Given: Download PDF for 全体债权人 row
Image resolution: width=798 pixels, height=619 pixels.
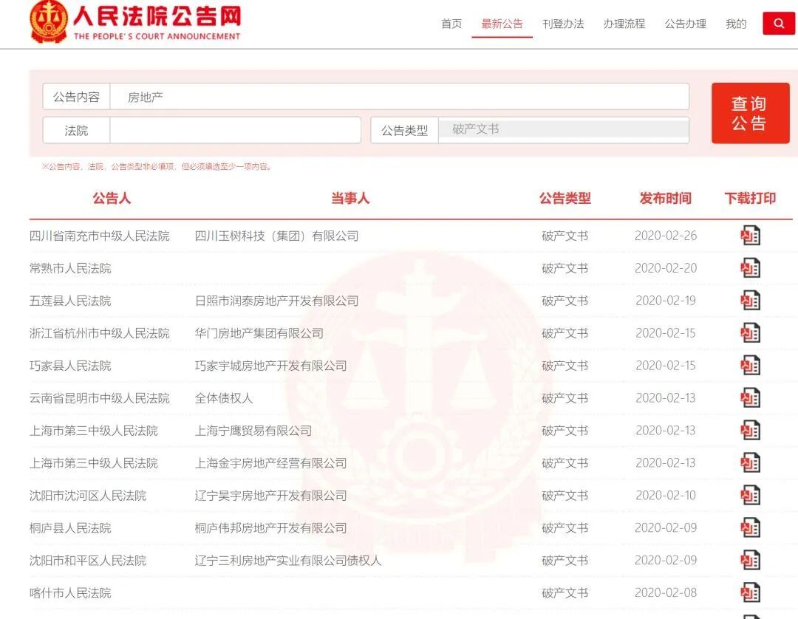Looking at the screenshot, I should pyautogui.click(x=750, y=398).
